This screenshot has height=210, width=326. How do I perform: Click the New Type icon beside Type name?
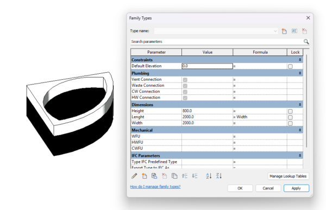pyautogui.click(x=284, y=31)
